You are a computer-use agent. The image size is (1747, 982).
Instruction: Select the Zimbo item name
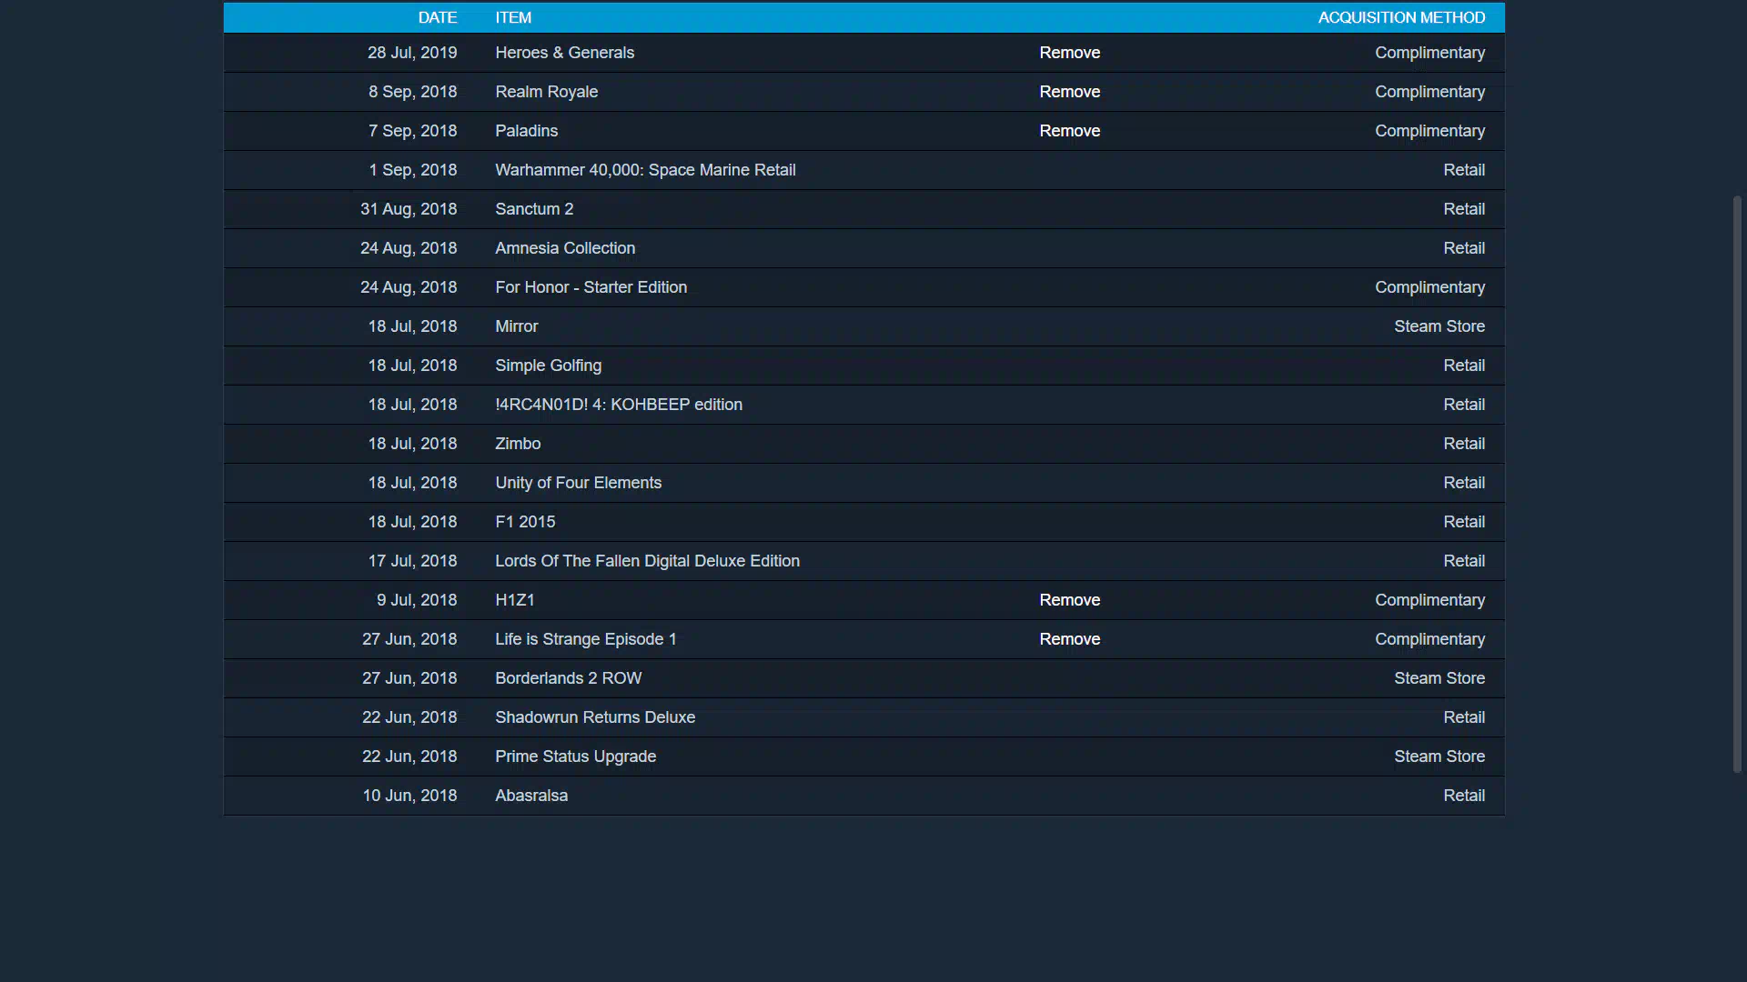click(x=518, y=444)
